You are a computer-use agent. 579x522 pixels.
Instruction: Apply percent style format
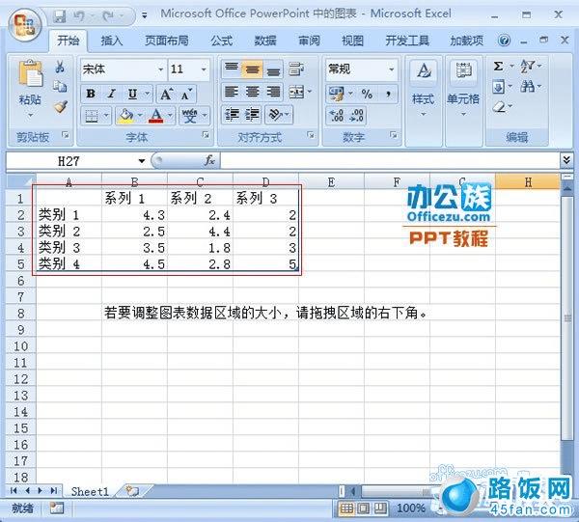[367, 94]
